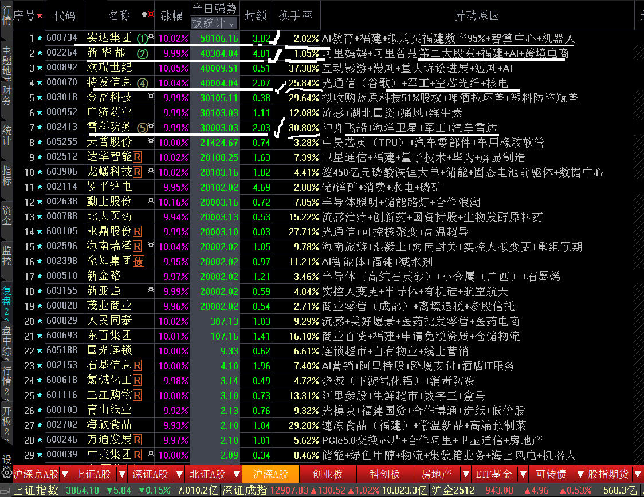Sort by the 代码 column header

coord(65,15)
